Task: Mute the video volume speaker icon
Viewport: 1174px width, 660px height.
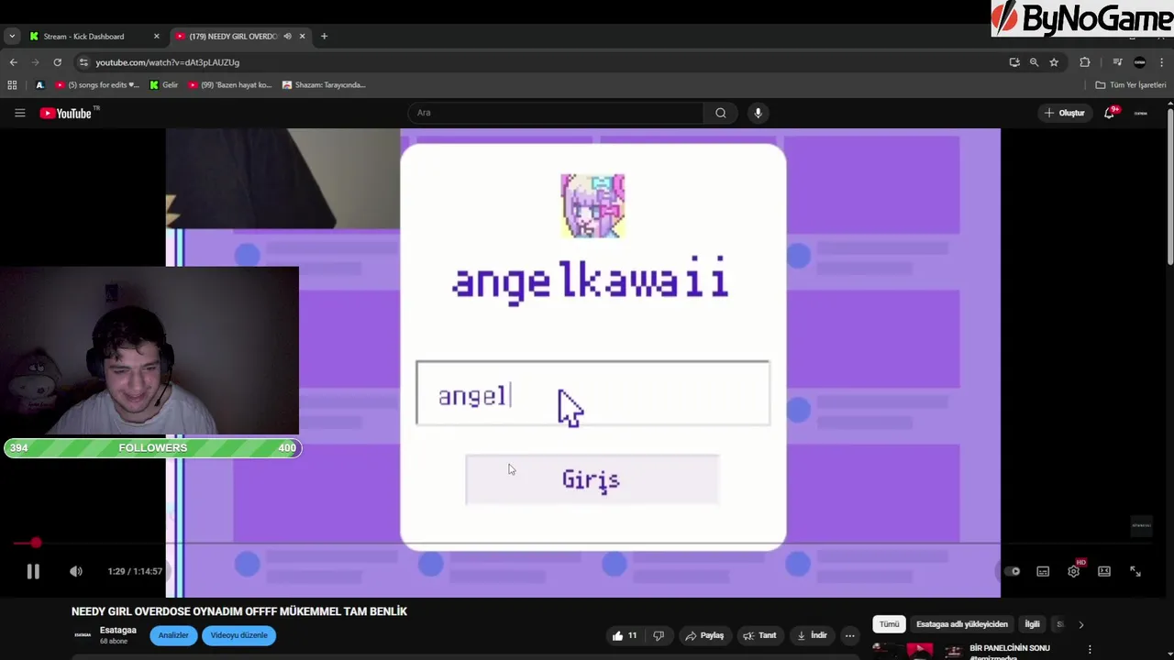Action: click(76, 571)
